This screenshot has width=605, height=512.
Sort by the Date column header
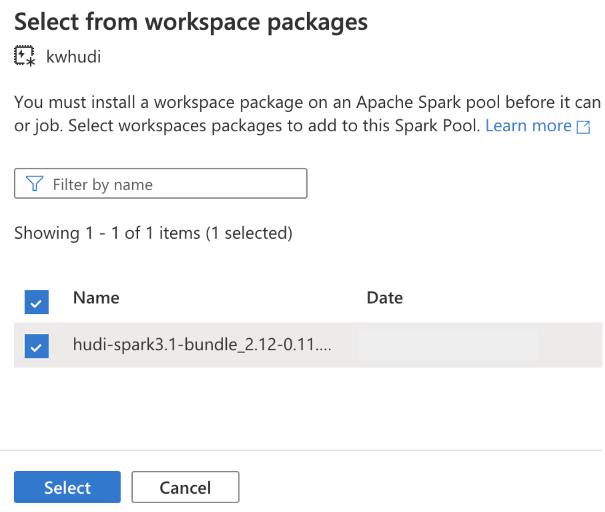[385, 298]
